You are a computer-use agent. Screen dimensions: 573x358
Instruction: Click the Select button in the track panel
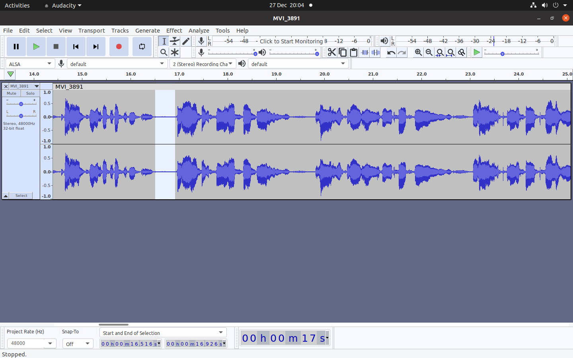pyautogui.click(x=21, y=196)
